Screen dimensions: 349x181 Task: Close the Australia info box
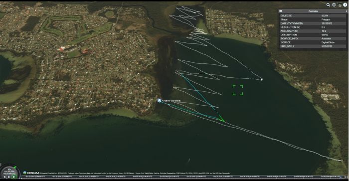coord(346,11)
